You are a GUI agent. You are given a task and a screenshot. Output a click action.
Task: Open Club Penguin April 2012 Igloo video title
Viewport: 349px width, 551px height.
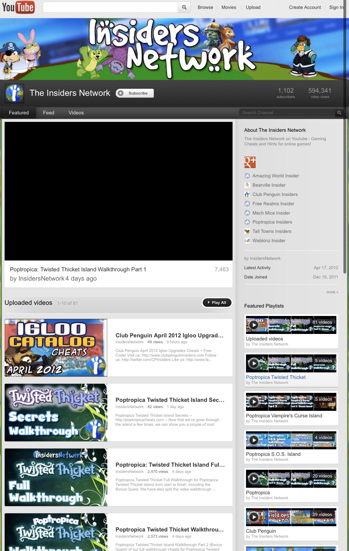click(169, 335)
